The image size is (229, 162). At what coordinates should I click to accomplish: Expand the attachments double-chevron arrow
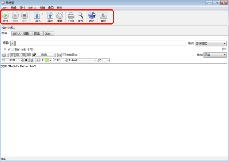(5, 49)
